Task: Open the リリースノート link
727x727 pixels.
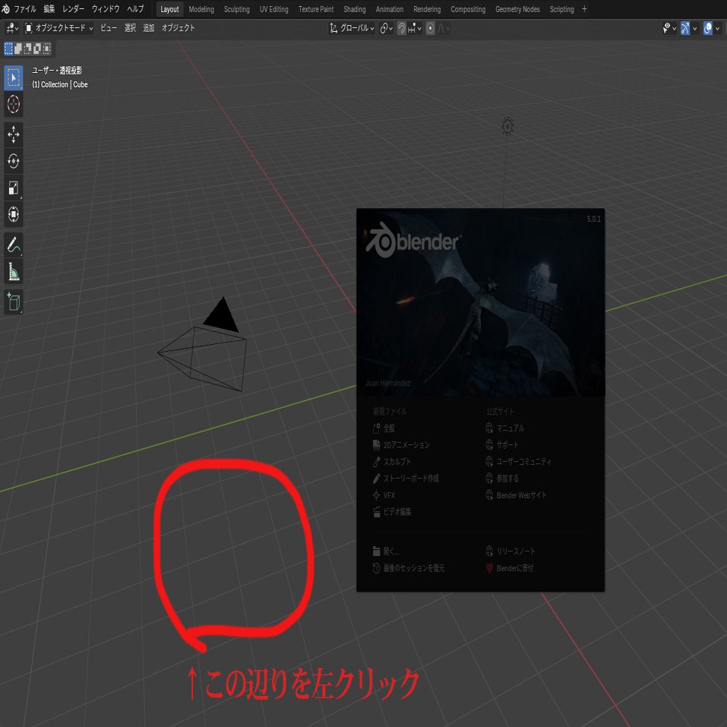Action: [x=510, y=552]
